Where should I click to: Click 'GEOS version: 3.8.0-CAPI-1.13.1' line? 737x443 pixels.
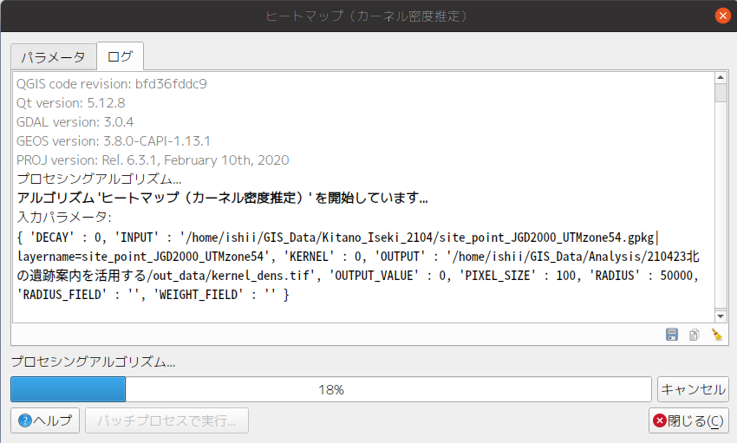pos(114,141)
